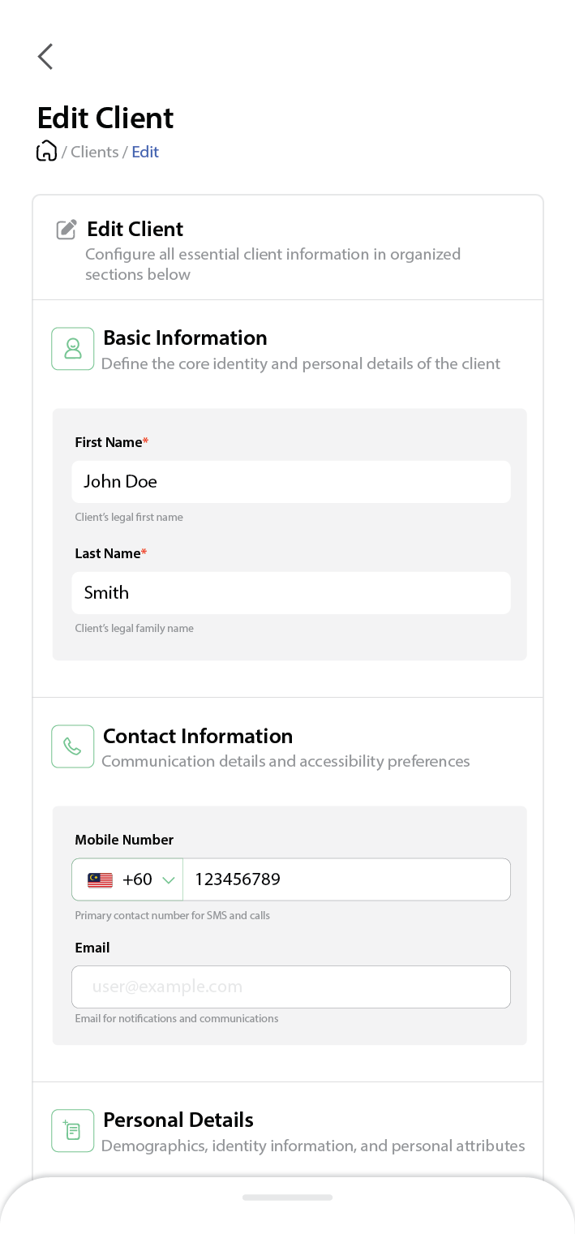Click the Edit Client card title

click(x=135, y=230)
